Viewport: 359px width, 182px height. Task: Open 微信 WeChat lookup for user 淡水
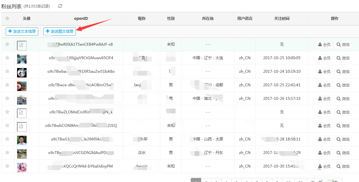[x=343, y=152]
